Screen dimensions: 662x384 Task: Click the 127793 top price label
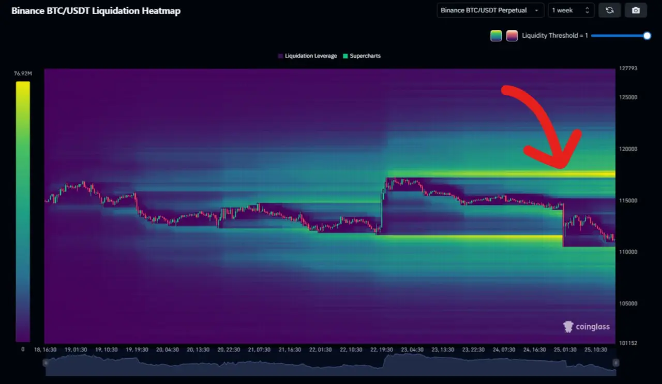pos(628,68)
